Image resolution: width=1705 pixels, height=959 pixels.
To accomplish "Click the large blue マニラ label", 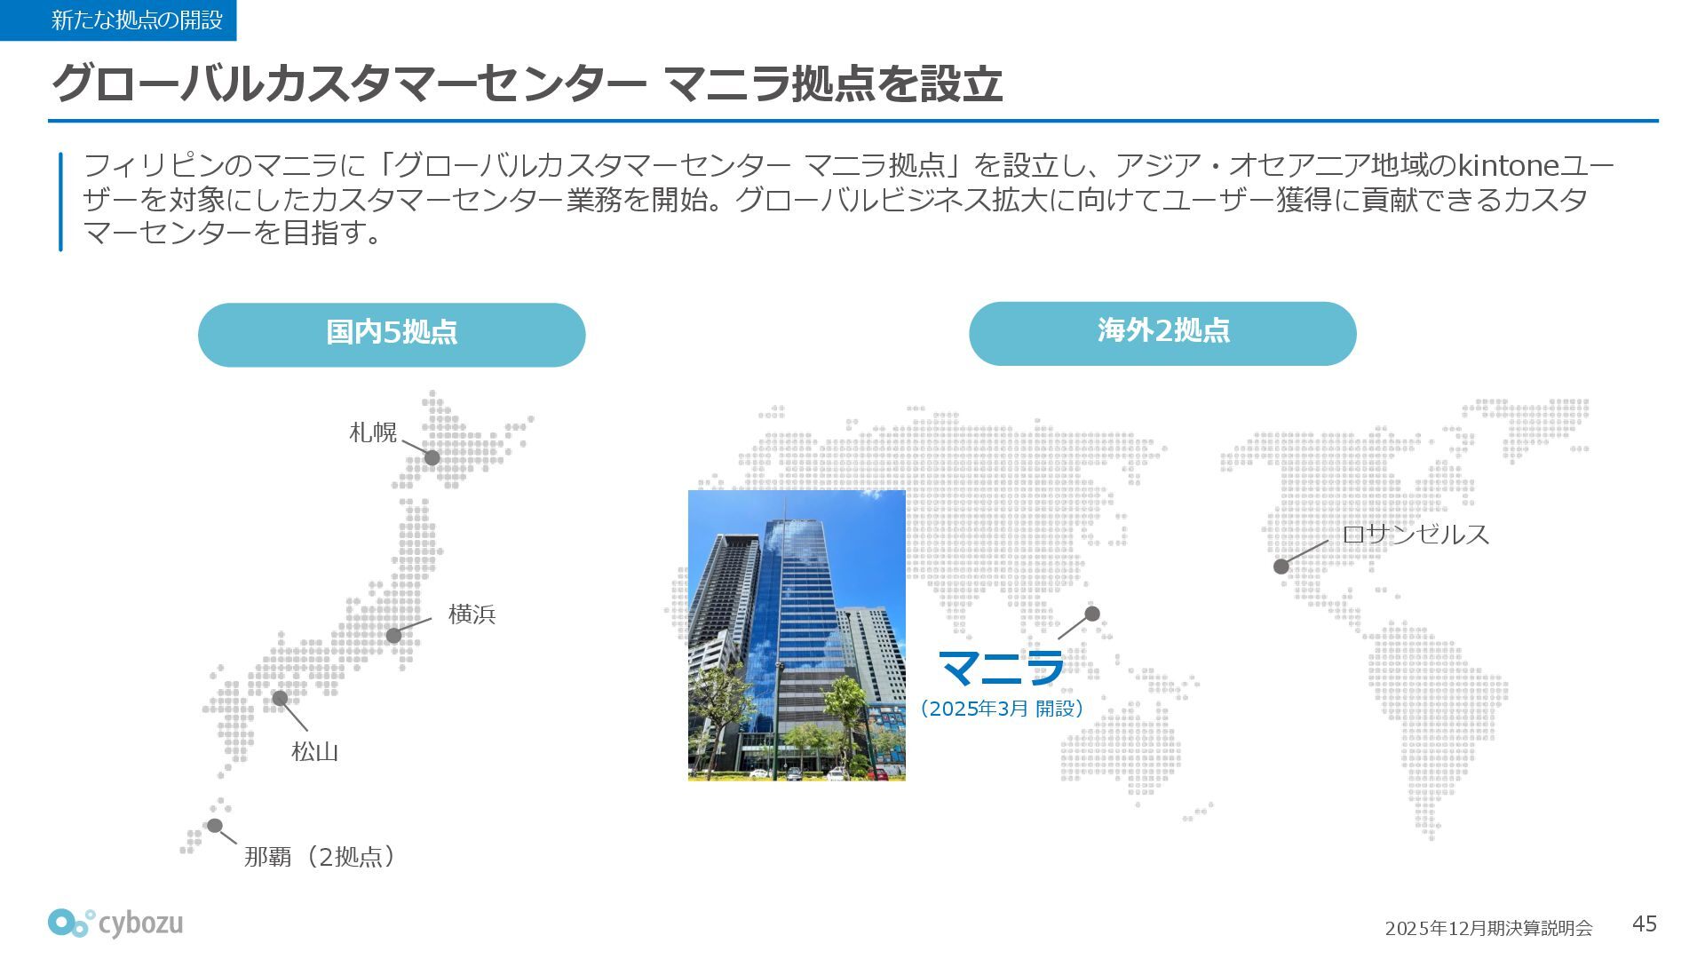I will pyautogui.click(x=1001, y=668).
